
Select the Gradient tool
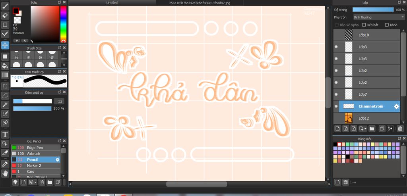[5, 75]
